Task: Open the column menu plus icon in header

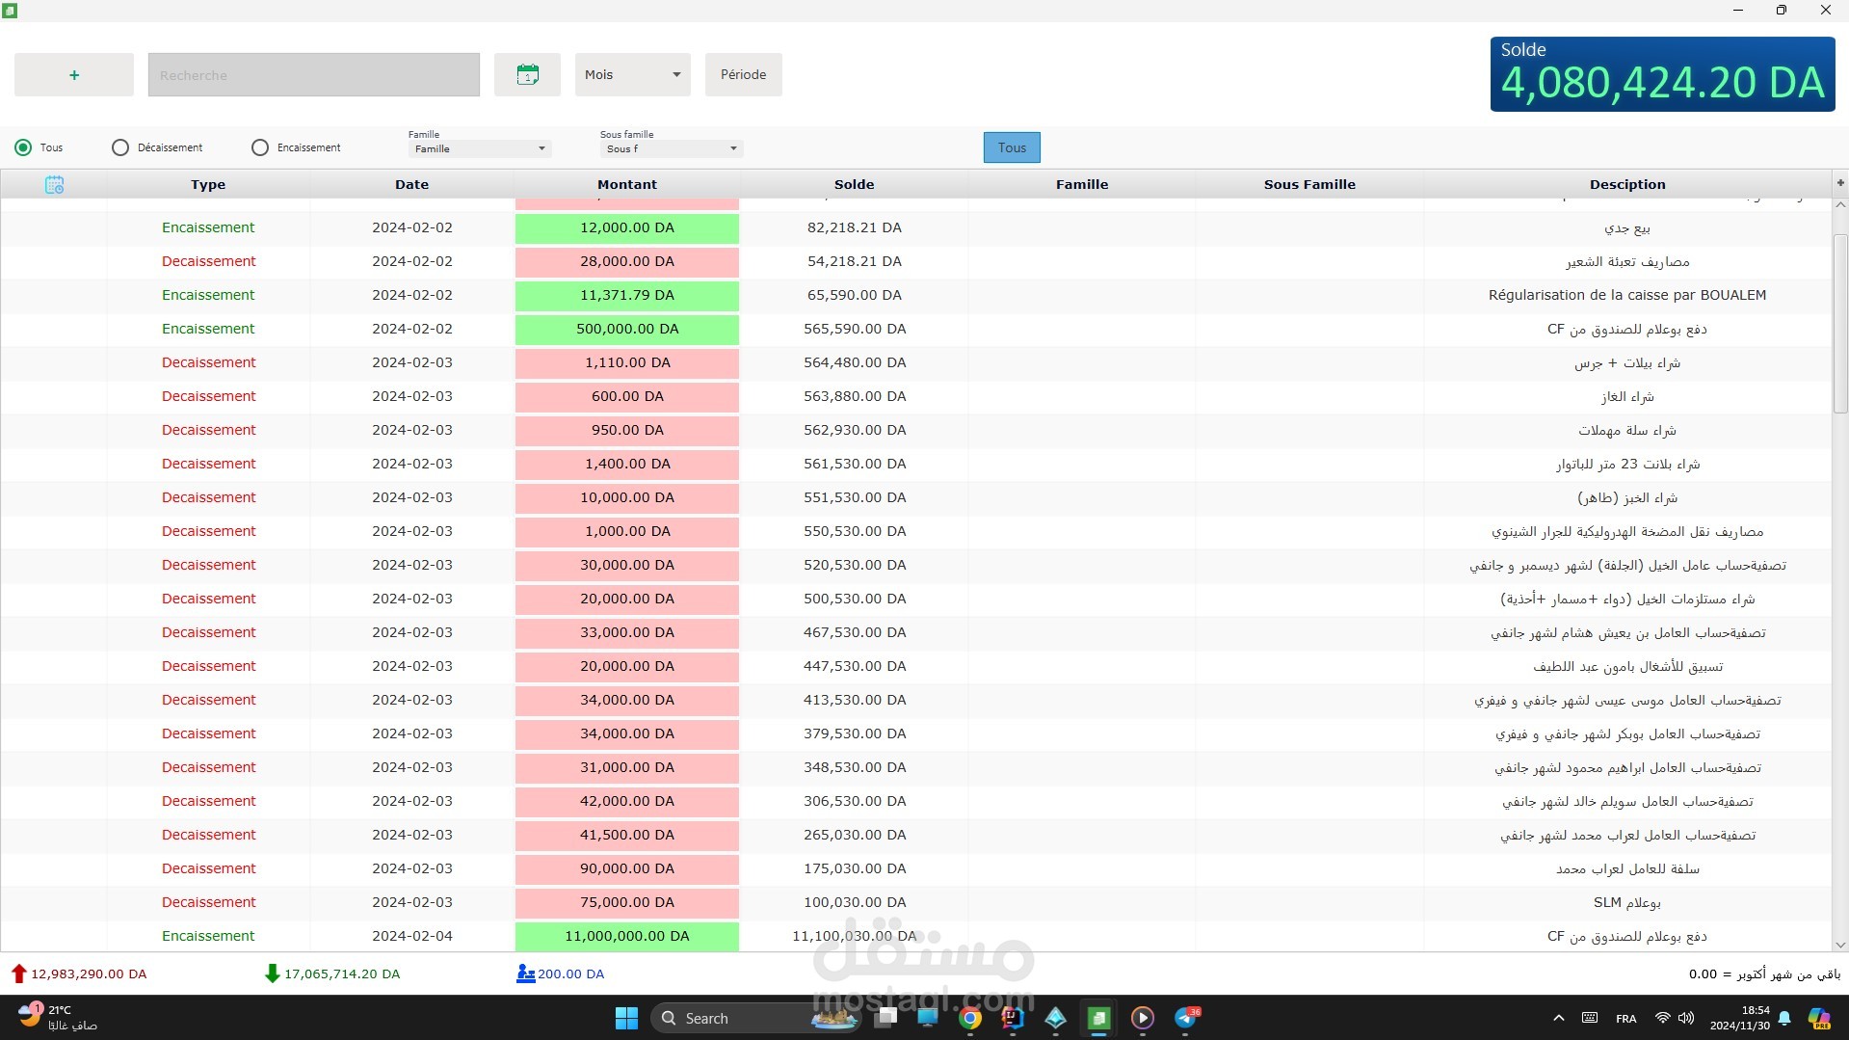Action: coord(1840,182)
